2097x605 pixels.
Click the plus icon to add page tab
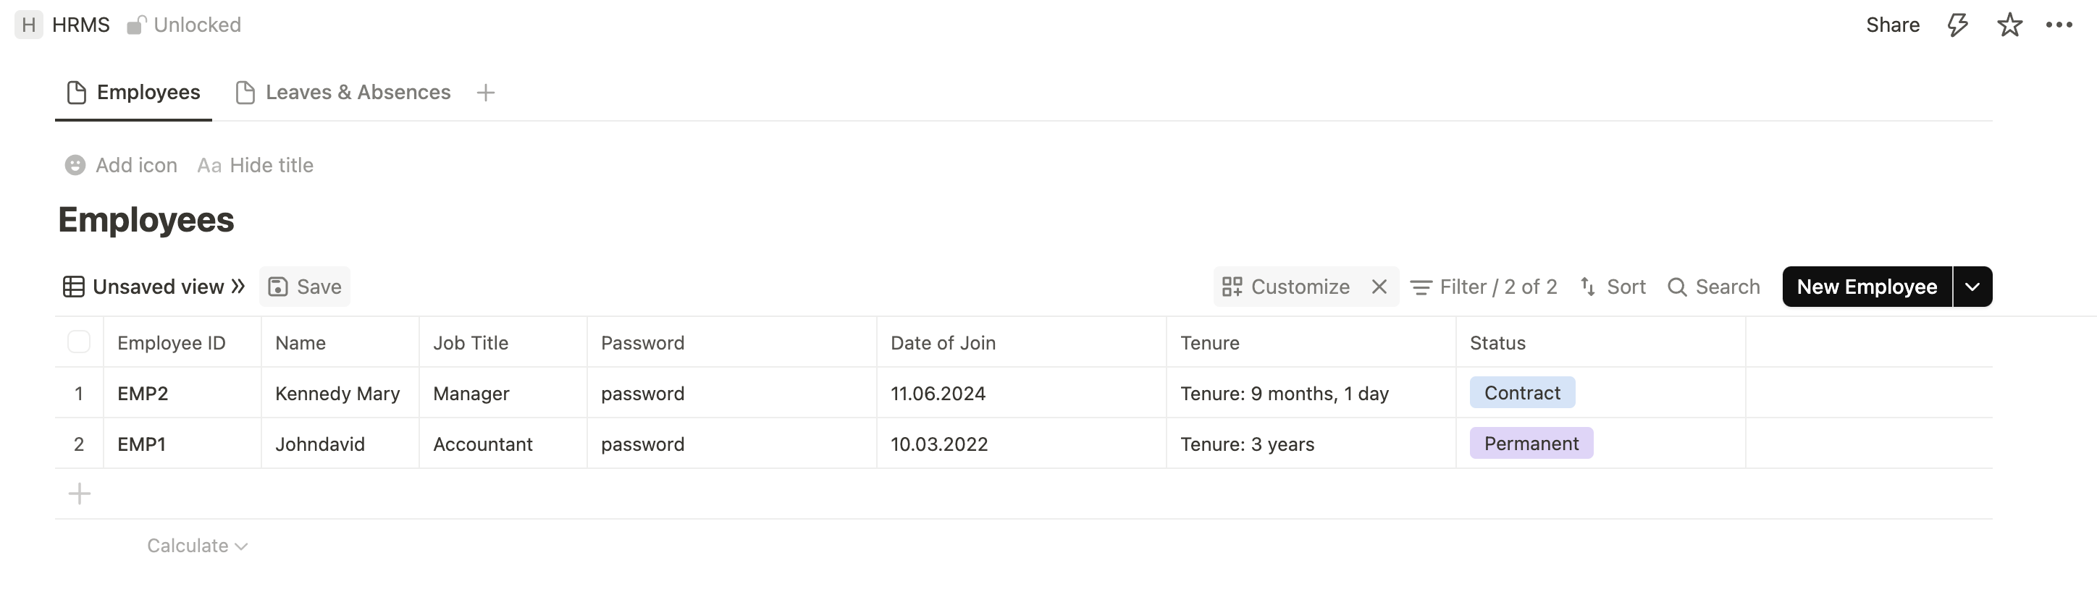point(485,93)
